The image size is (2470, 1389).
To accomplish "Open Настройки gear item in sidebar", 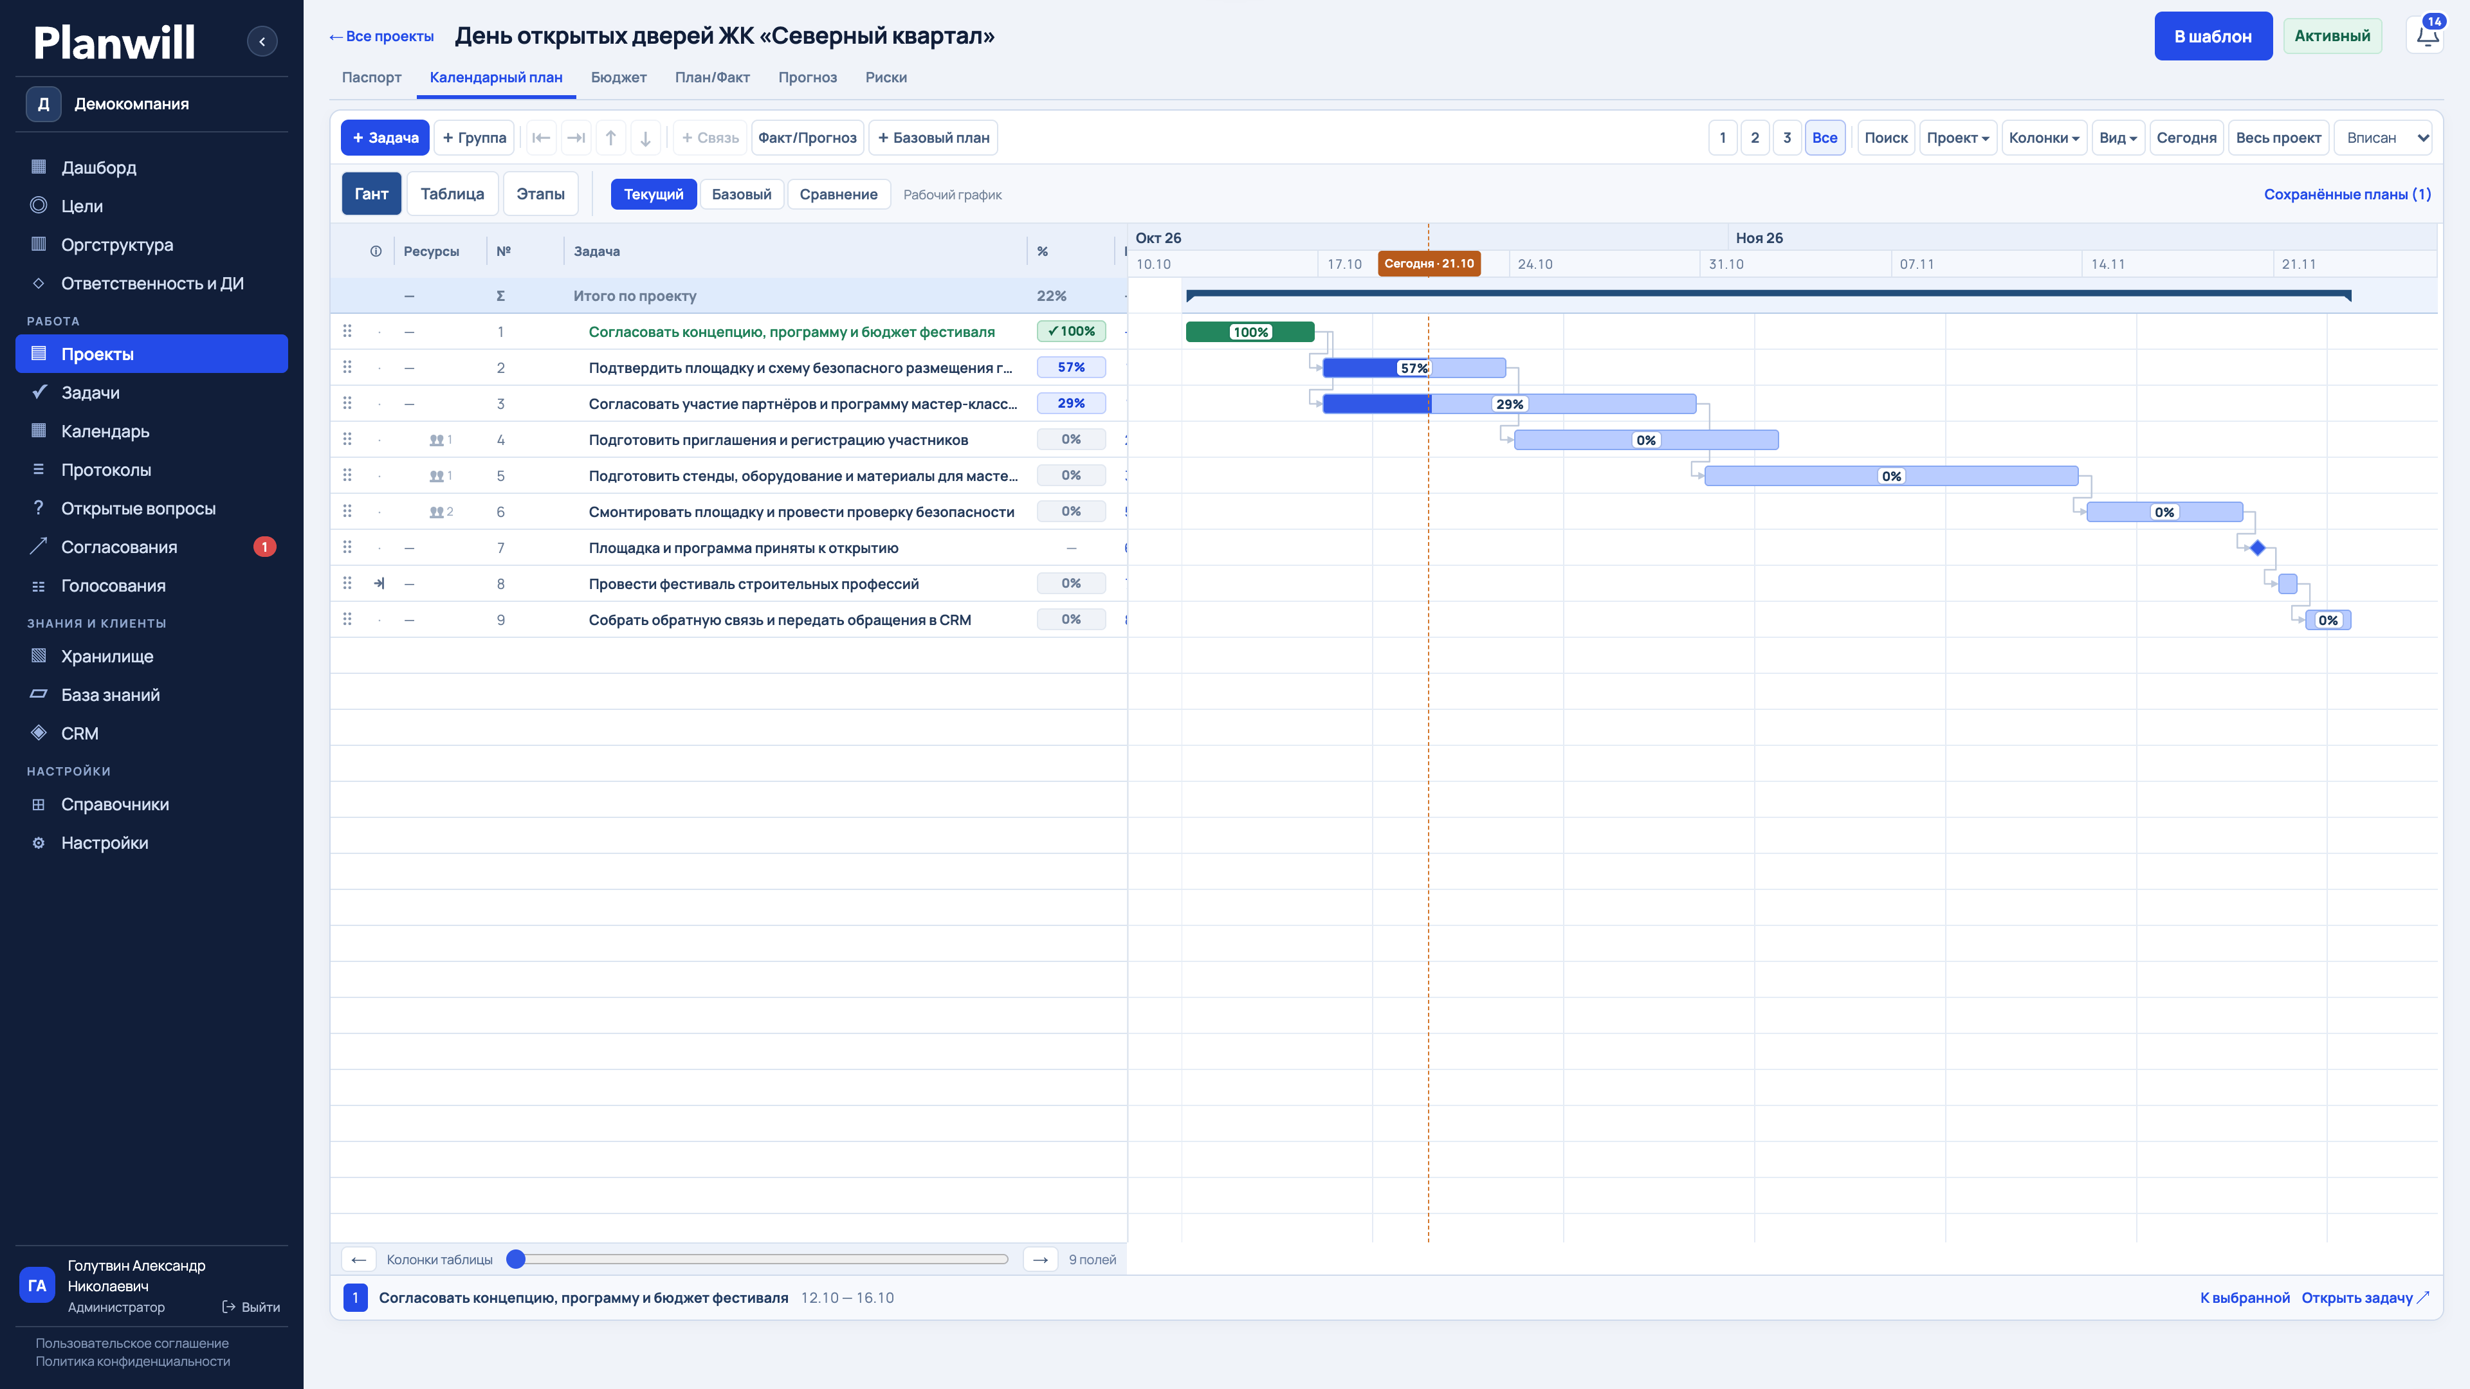I will tap(152, 842).
